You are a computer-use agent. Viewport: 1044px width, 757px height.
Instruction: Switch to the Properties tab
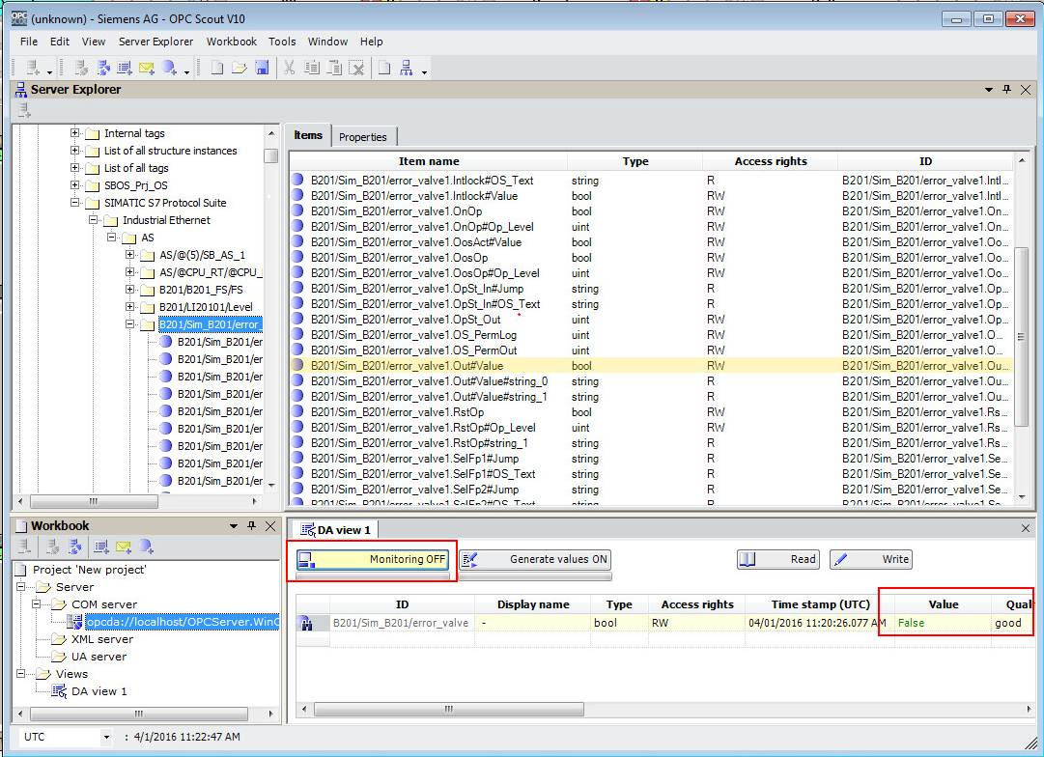363,137
